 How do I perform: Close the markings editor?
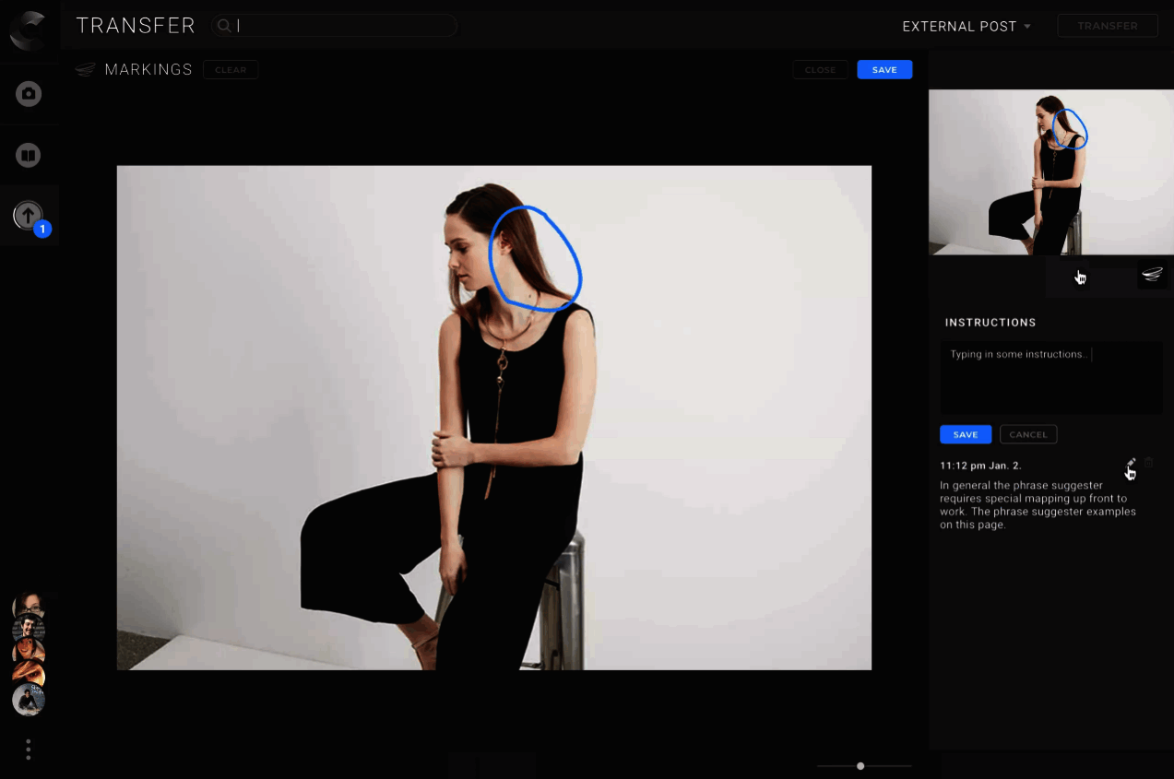tap(820, 70)
